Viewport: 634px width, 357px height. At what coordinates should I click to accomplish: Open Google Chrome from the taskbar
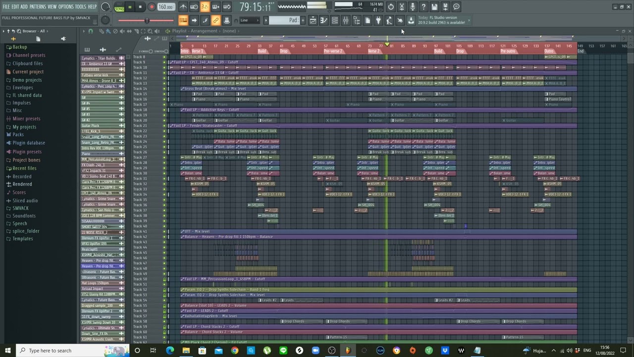tap(235, 351)
